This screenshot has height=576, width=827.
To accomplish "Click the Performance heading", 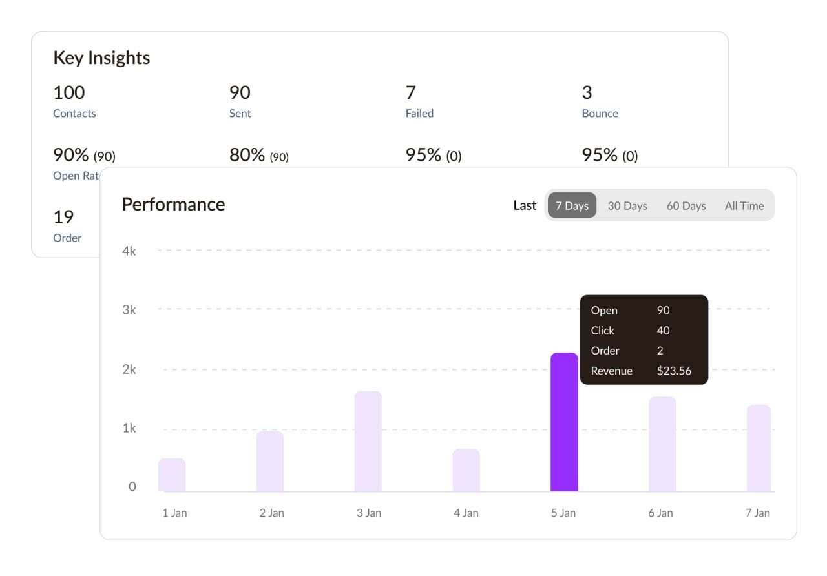I will click(x=173, y=204).
